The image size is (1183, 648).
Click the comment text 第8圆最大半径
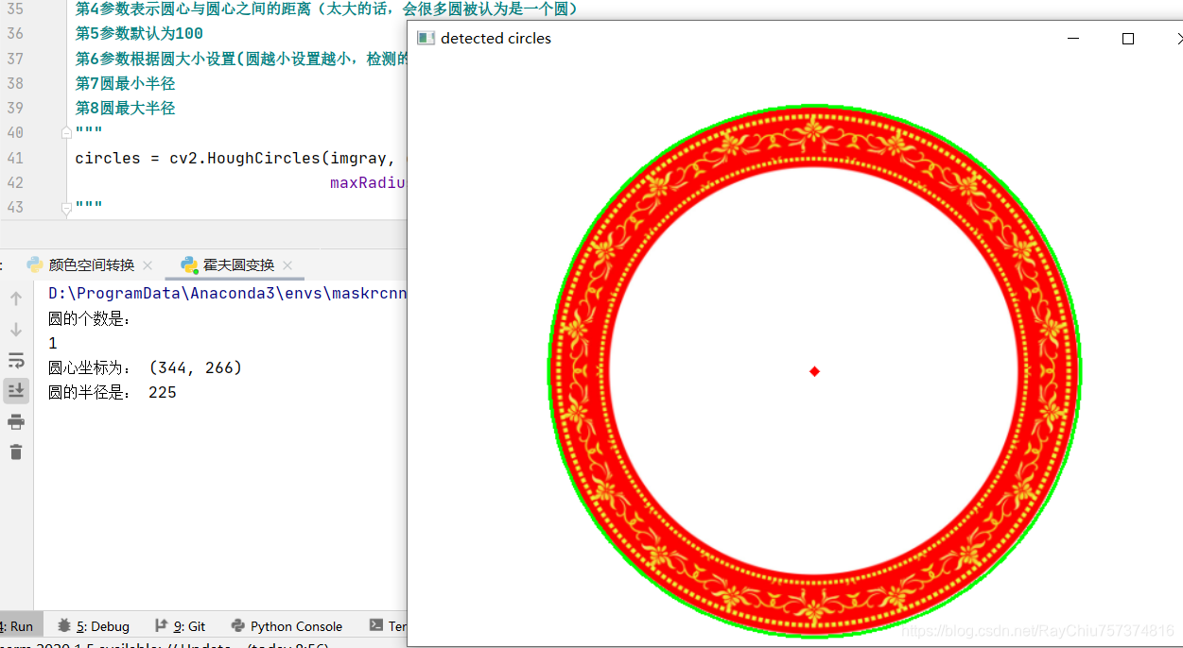[126, 108]
